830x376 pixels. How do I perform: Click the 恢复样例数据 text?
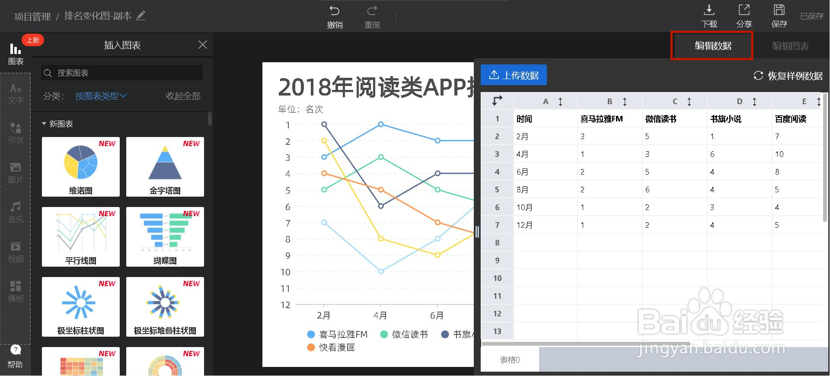pos(795,76)
